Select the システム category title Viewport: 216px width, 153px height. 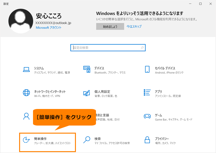[x=39, y=68]
